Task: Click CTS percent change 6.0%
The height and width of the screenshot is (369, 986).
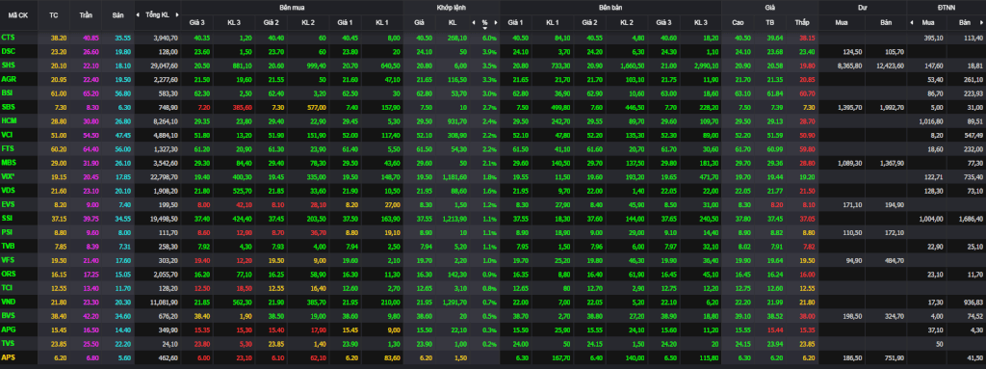Action: pos(489,38)
